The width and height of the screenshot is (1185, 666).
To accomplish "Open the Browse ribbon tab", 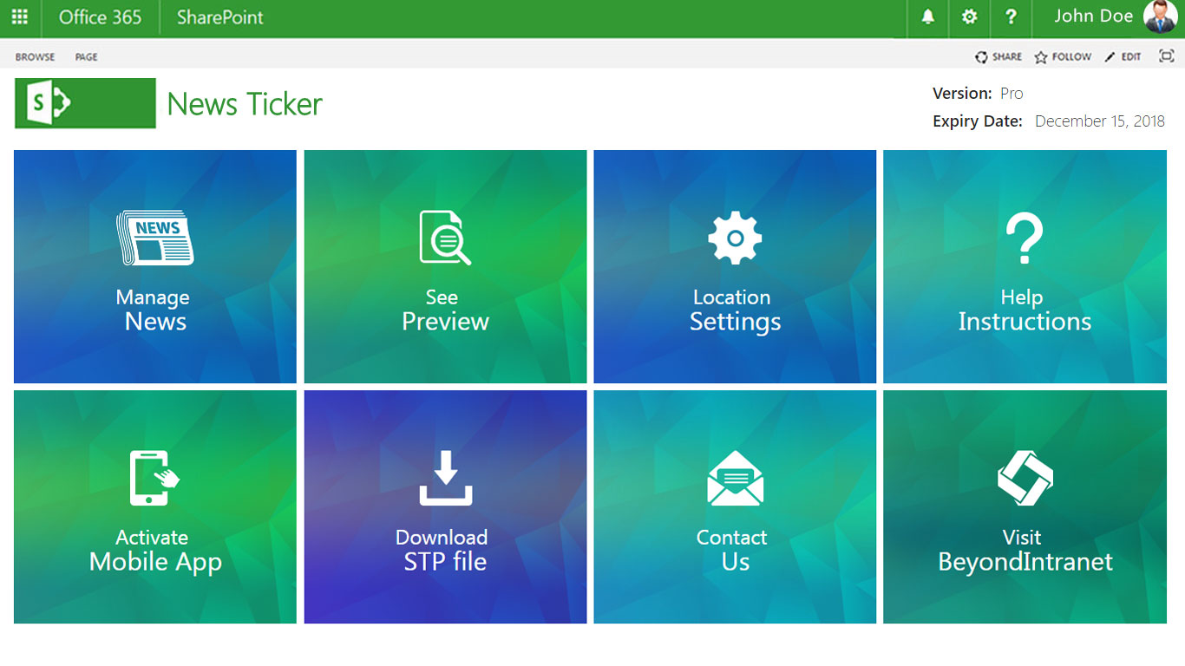I will pos(35,57).
